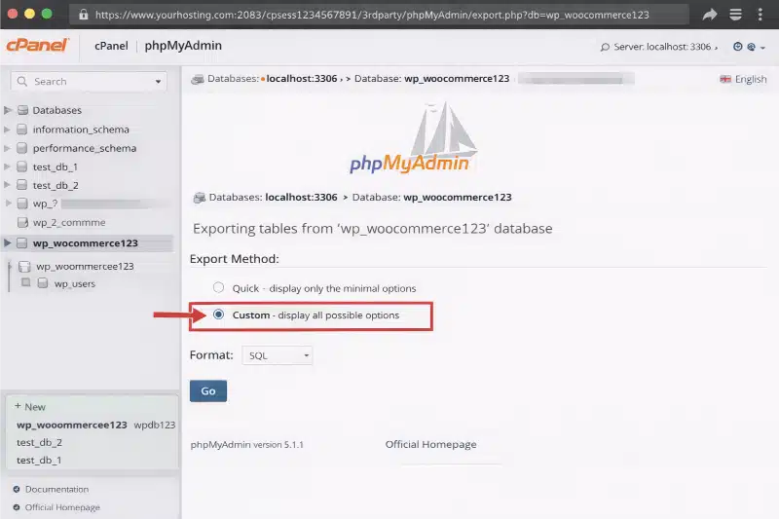Click the server icon in lower breadcrumb

[200, 198]
